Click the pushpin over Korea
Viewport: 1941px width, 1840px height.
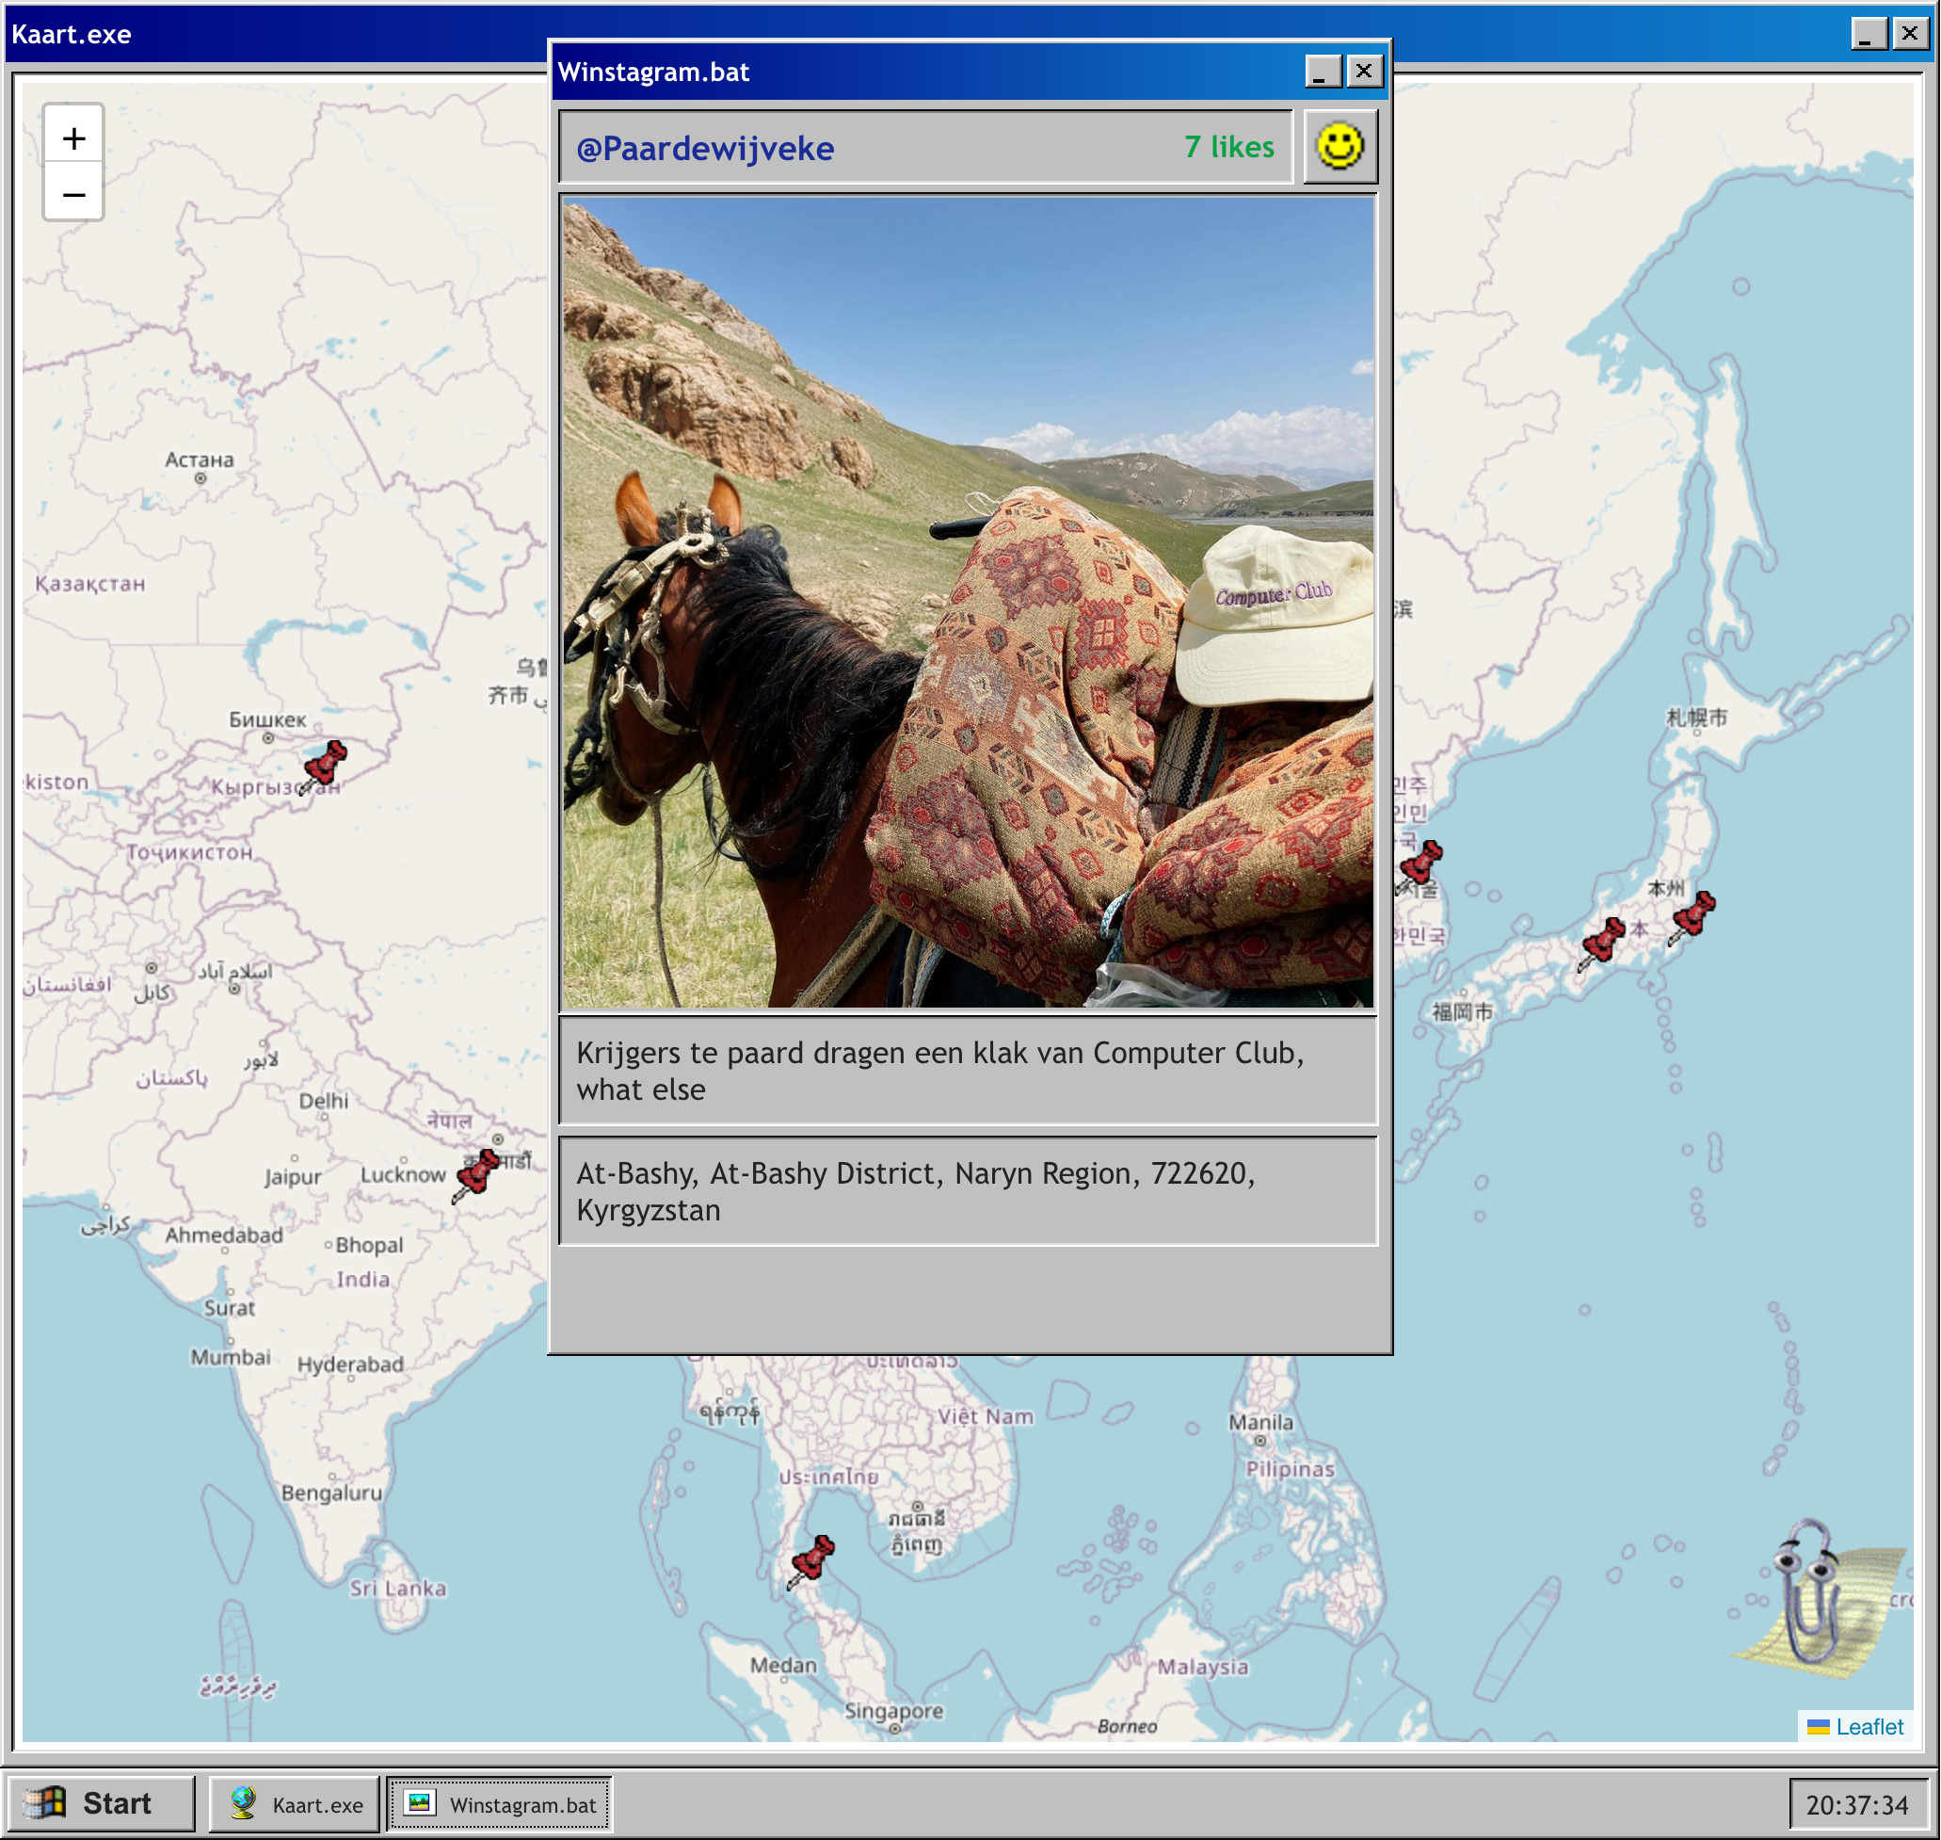[x=1420, y=865]
